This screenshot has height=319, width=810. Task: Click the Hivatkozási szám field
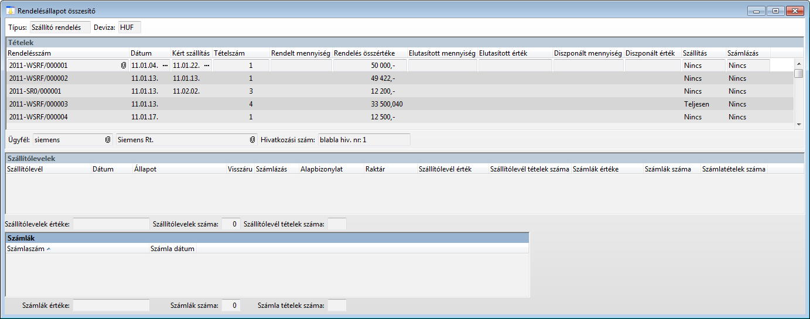click(x=363, y=140)
